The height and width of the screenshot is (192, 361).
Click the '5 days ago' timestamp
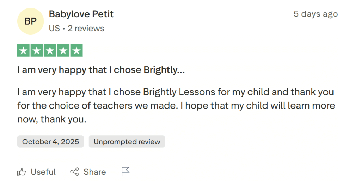coord(316,14)
